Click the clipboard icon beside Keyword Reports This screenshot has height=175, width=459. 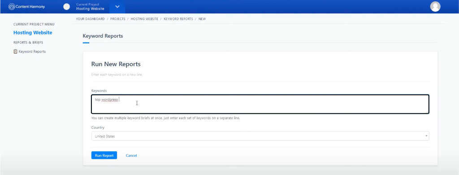pos(16,51)
